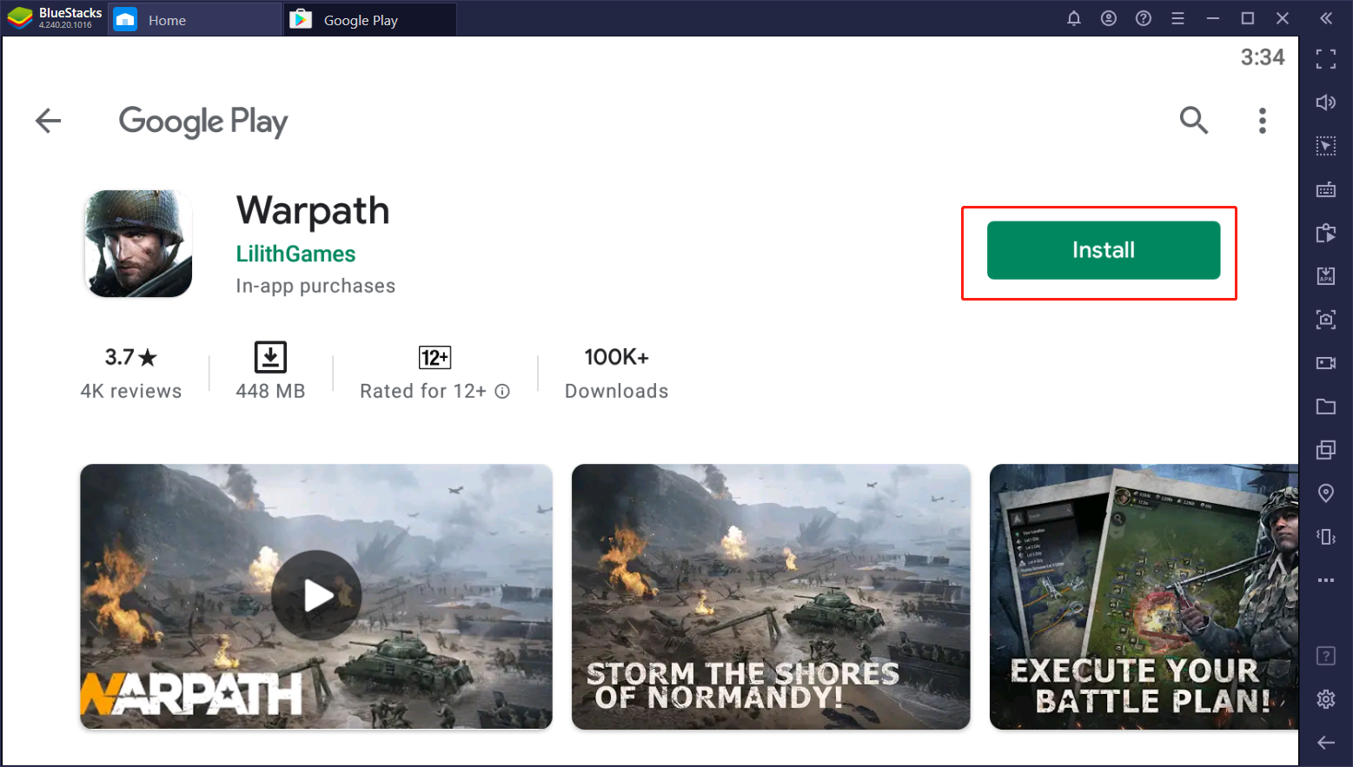Switch to the Google Play tab
The image size is (1353, 767).
click(370, 20)
